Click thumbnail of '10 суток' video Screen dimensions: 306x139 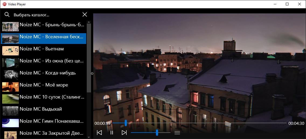click(x=11, y=99)
